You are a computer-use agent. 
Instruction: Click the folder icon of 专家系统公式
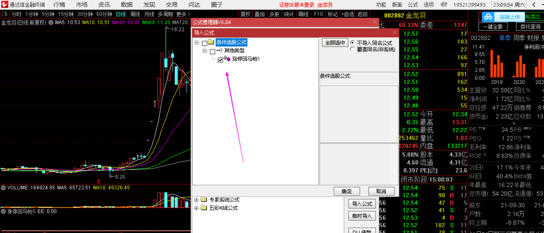pos(204,200)
